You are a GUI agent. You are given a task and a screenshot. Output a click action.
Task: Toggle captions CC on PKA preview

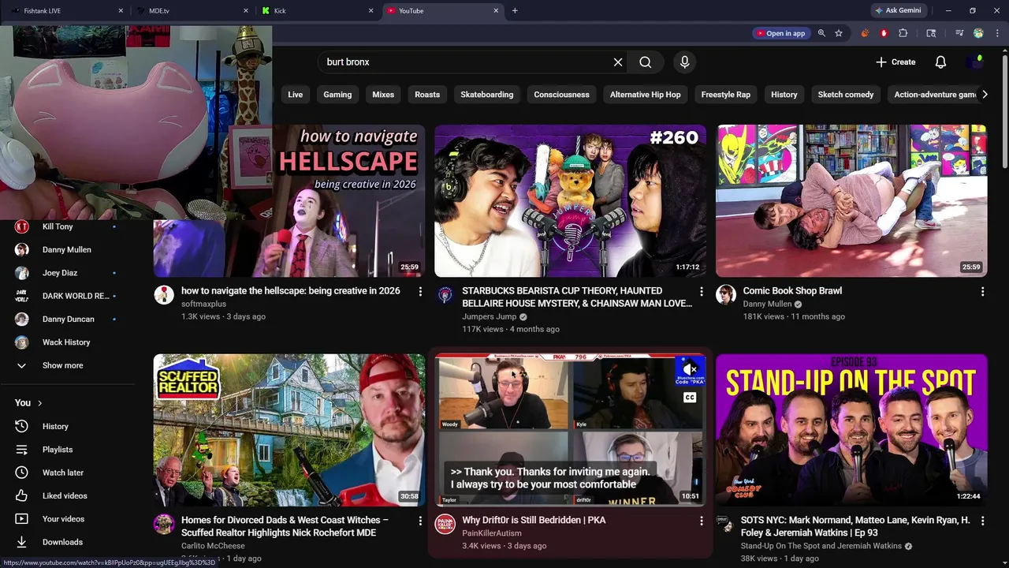point(690,398)
